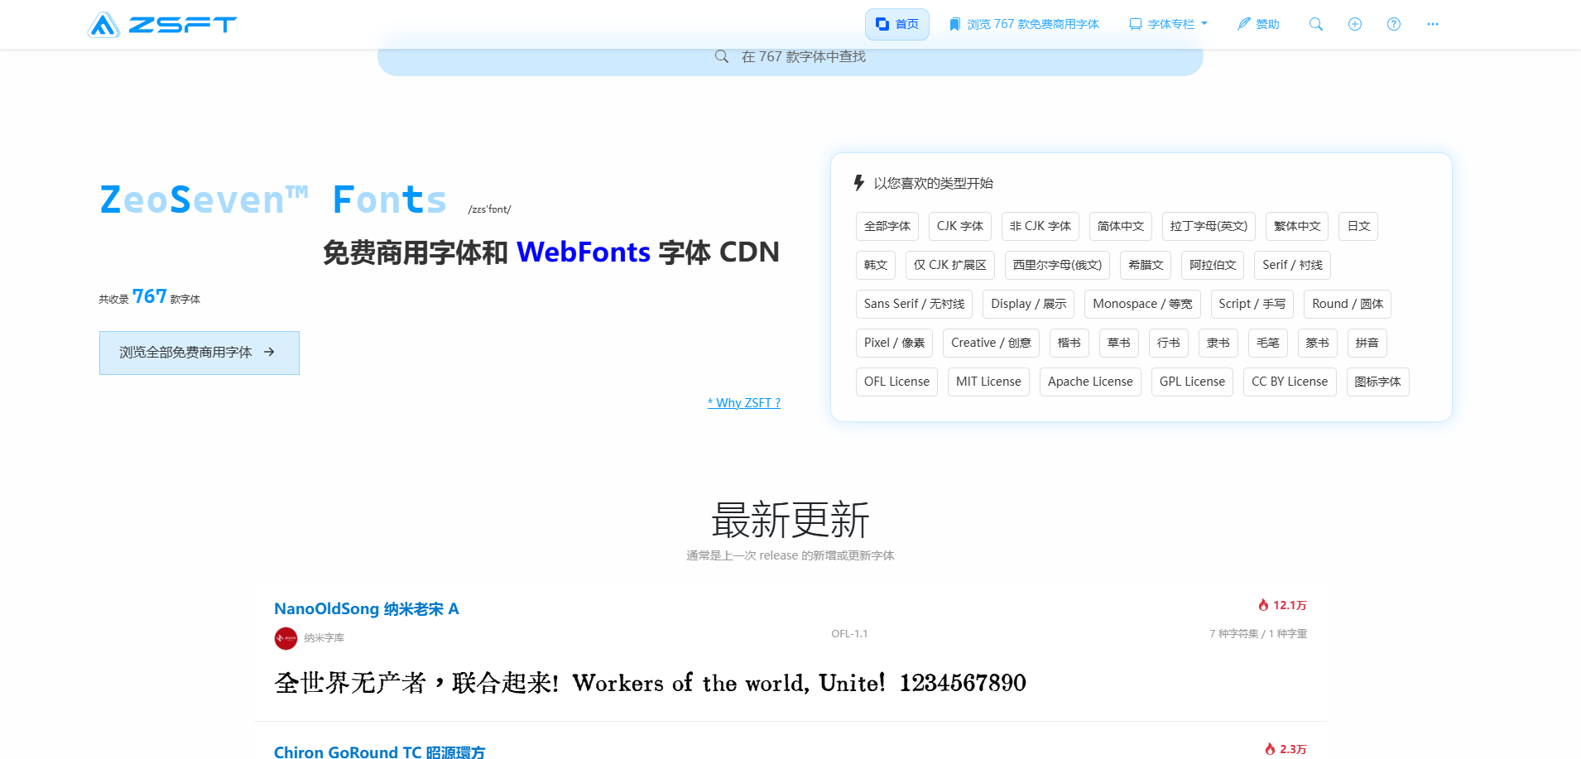1581x759 pixels.
Task: Click the 浏览全部免费商用字体 button
Action: click(x=199, y=353)
